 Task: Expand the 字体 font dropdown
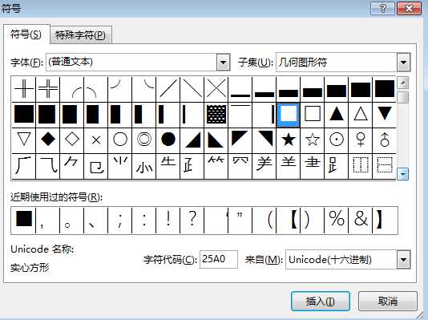point(224,63)
